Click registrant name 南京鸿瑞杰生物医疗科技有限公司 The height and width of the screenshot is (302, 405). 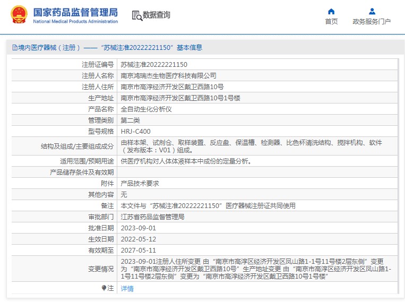(x=168, y=75)
